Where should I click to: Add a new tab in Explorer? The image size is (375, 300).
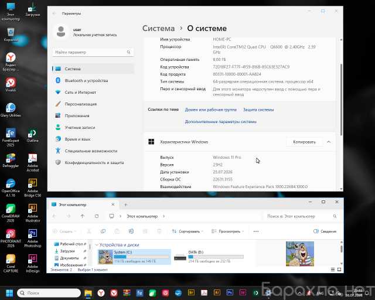(125, 204)
